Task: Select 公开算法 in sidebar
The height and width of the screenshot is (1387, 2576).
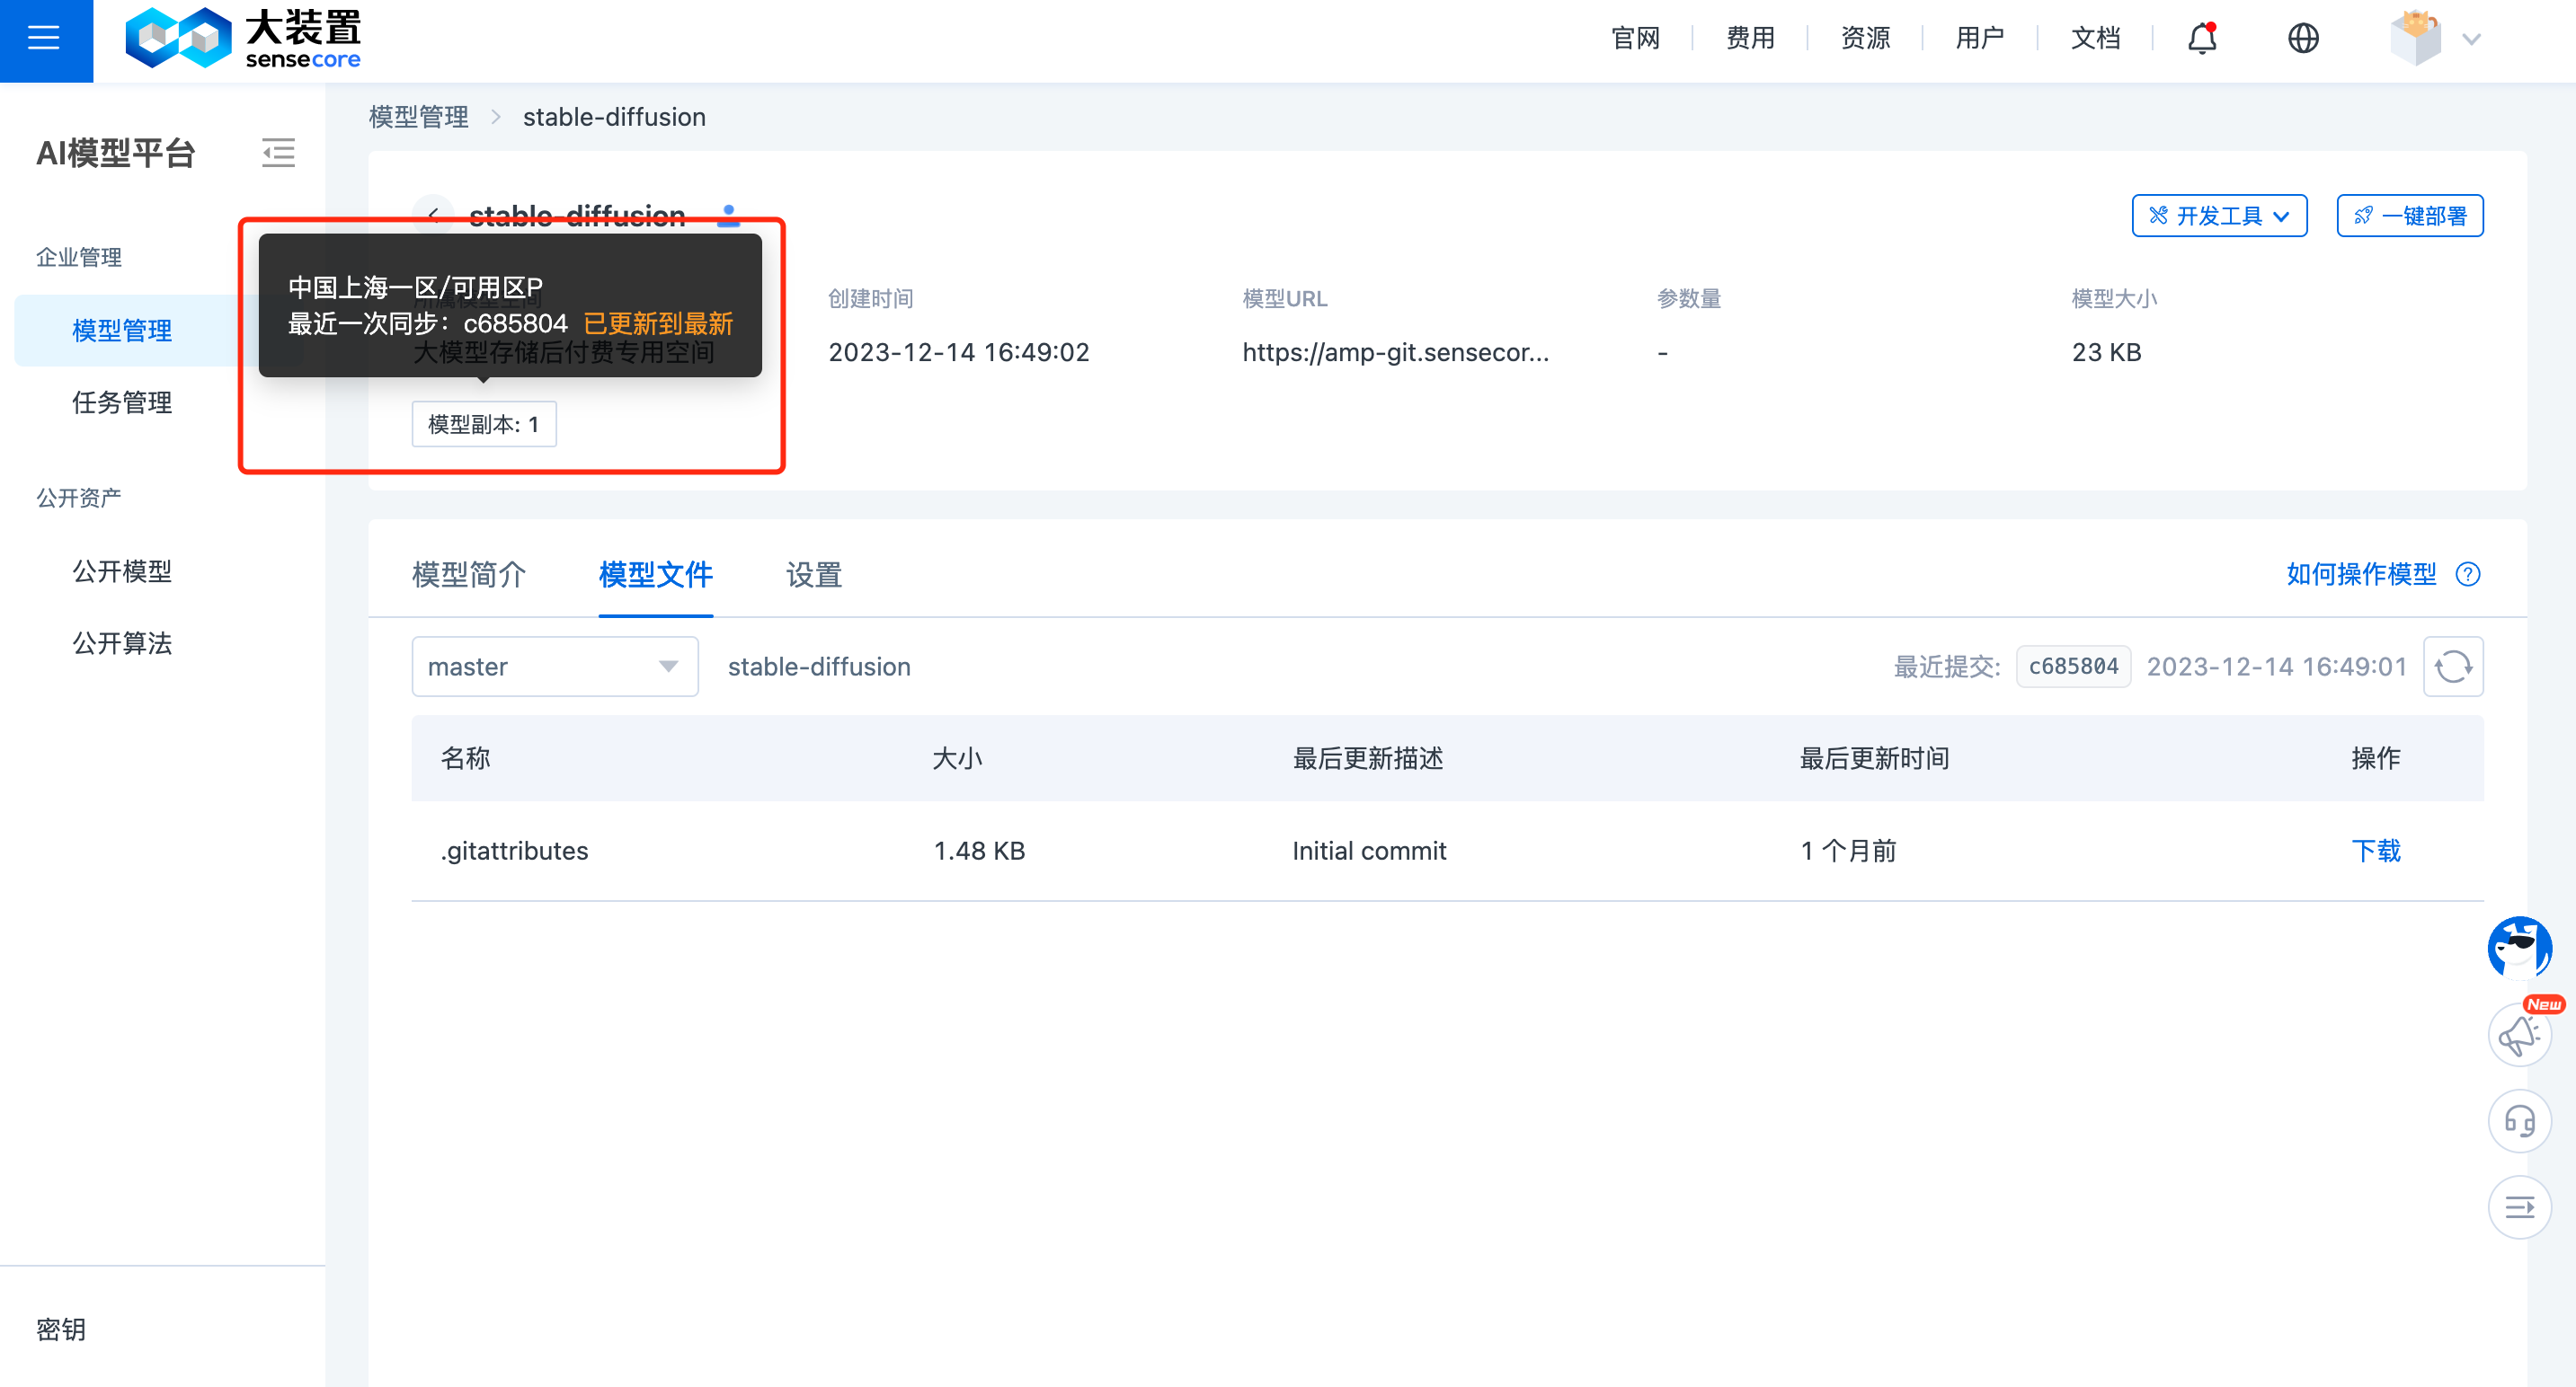Action: 122,643
